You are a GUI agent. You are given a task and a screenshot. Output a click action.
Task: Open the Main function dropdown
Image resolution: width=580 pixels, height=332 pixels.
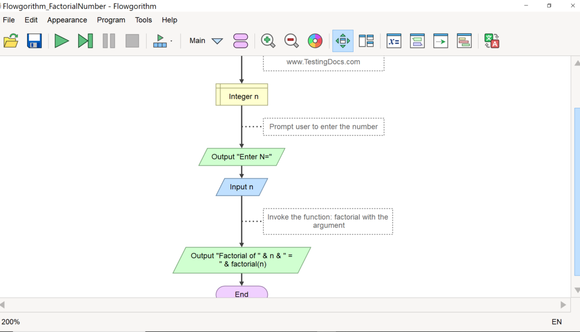(x=205, y=41)
